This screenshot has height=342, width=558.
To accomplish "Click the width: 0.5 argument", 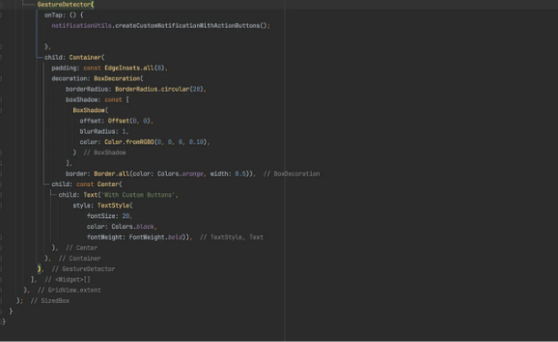I will coord(228,173).
